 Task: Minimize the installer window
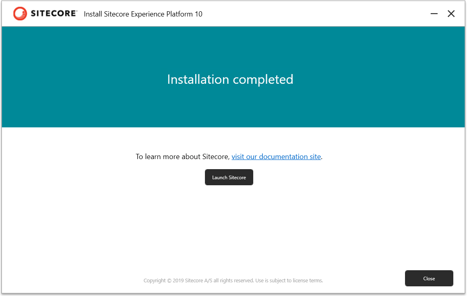point(434,13)
